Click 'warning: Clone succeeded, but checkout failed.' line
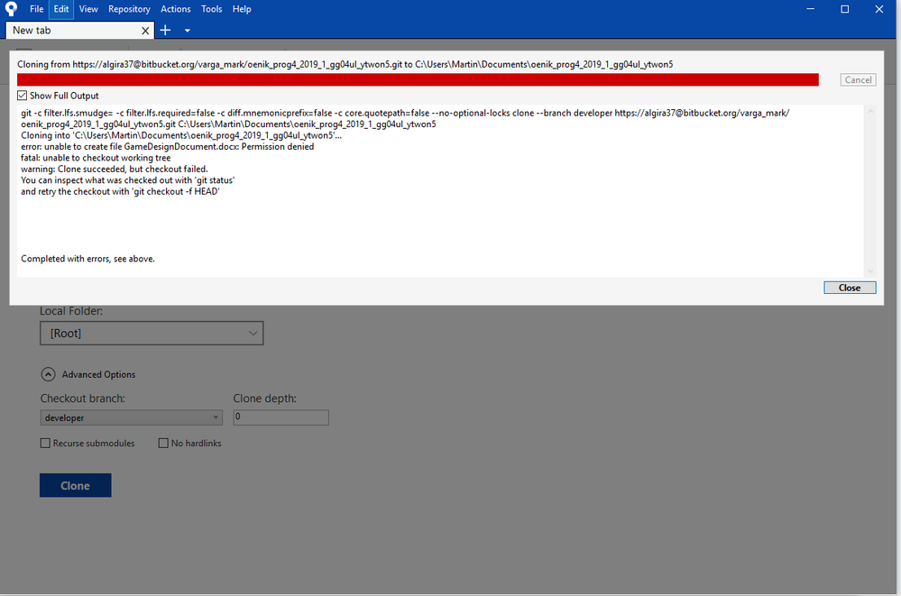Viewport: 901px width, 596px height. point(115,169)
